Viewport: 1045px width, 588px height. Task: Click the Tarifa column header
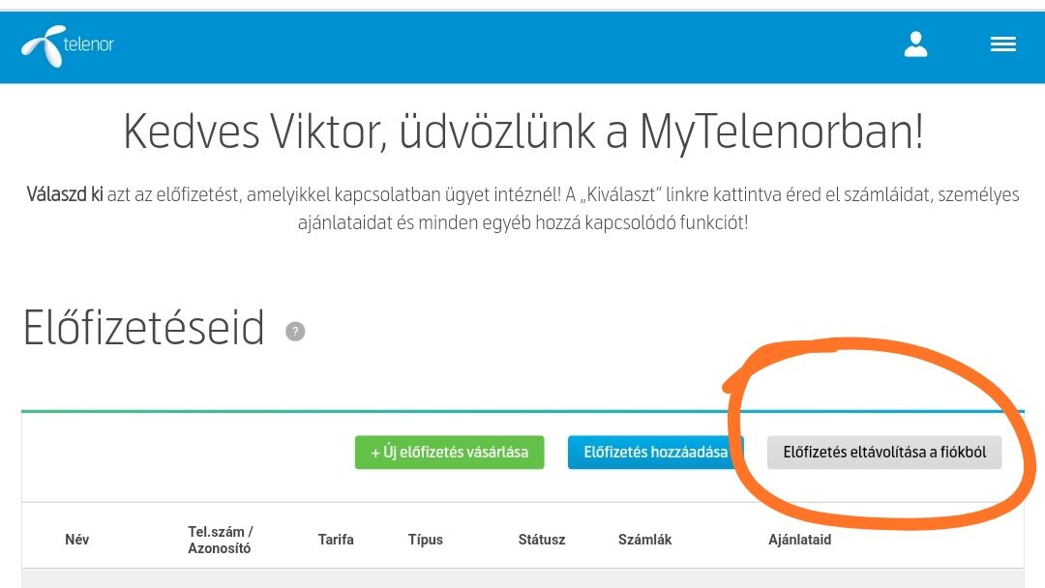click(336, 540)
